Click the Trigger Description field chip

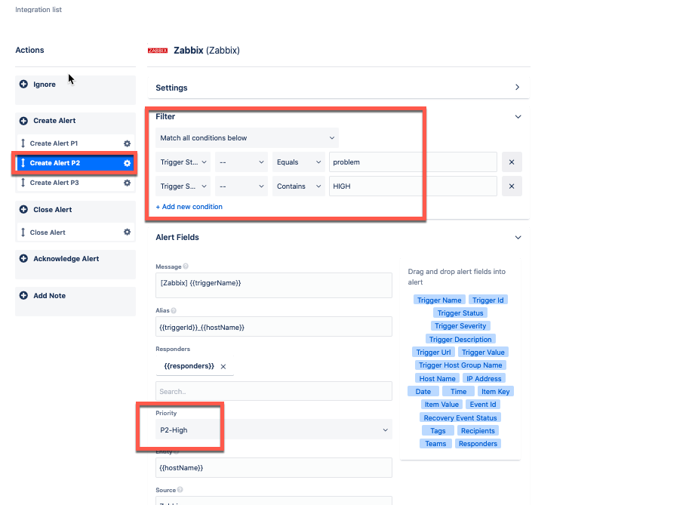(460, 339)
